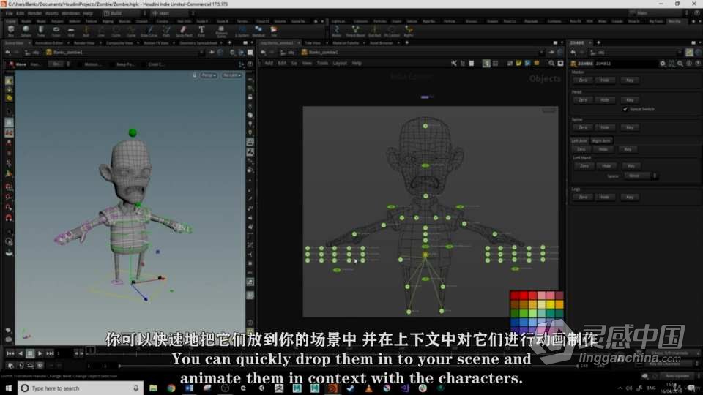Select the Grid shelf tool
This screenshot has width=703, height=395.
coord(71,31)
